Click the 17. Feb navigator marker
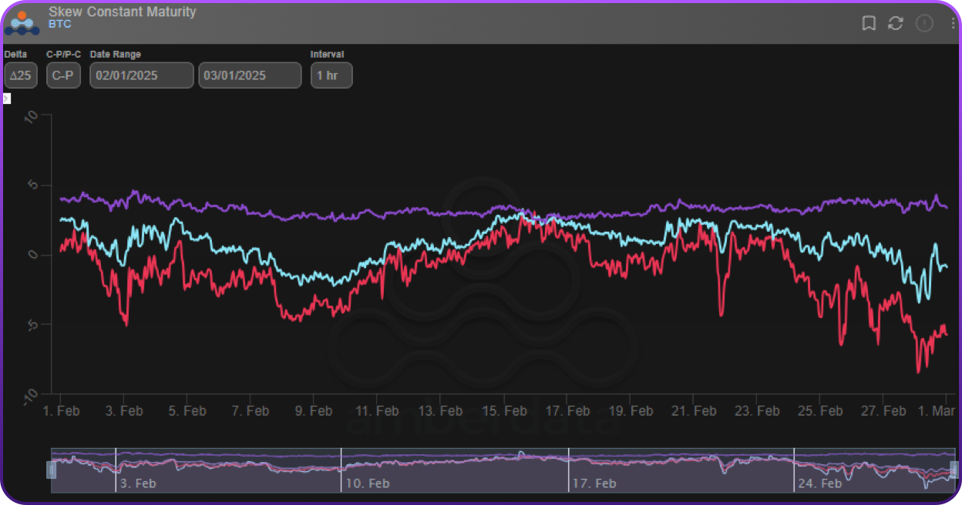Viewport: 962px width, 505px height. (x=595, y=483)
